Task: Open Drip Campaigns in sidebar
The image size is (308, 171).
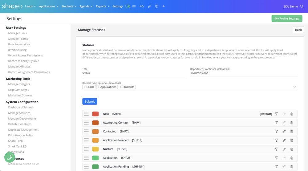Action: pyautogui.click(x=18, y=90)
